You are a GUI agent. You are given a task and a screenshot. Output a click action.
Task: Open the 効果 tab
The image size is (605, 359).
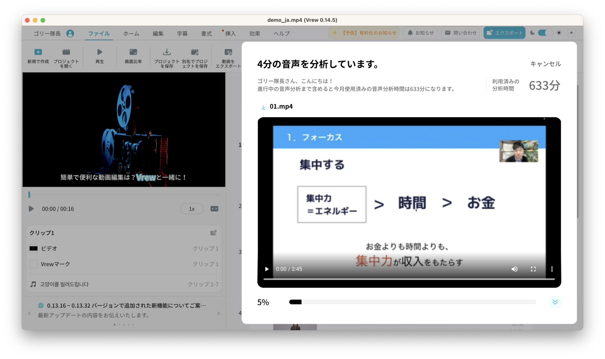(255, 34)
